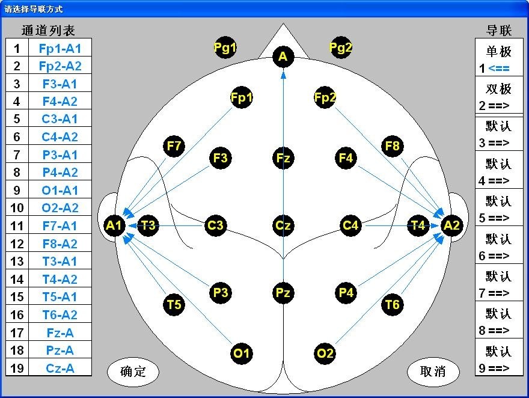Screen dimensions: 529x398
Task: Click the A1 ear reference electrode
Action: tap(115, 226)
